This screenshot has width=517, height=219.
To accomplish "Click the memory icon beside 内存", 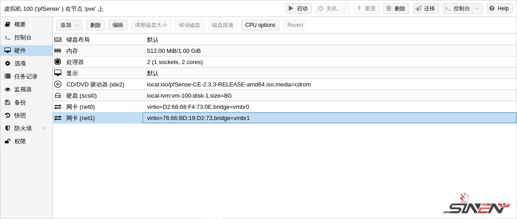I will (58, 51).
